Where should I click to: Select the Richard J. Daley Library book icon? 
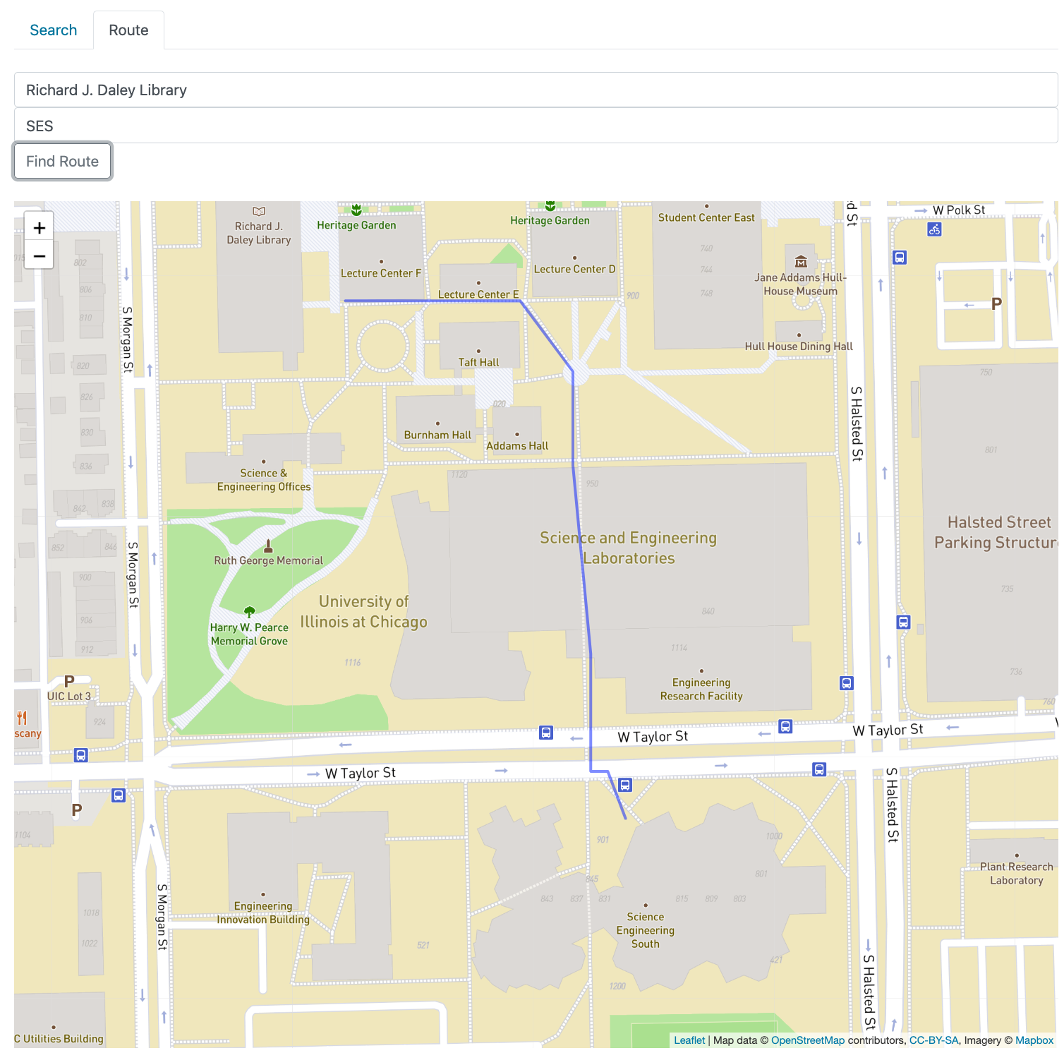[x=259, y=211]
